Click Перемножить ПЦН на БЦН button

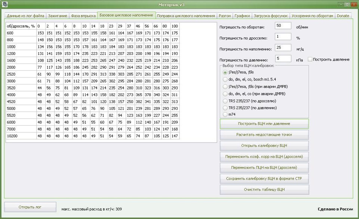coord(264,167)
